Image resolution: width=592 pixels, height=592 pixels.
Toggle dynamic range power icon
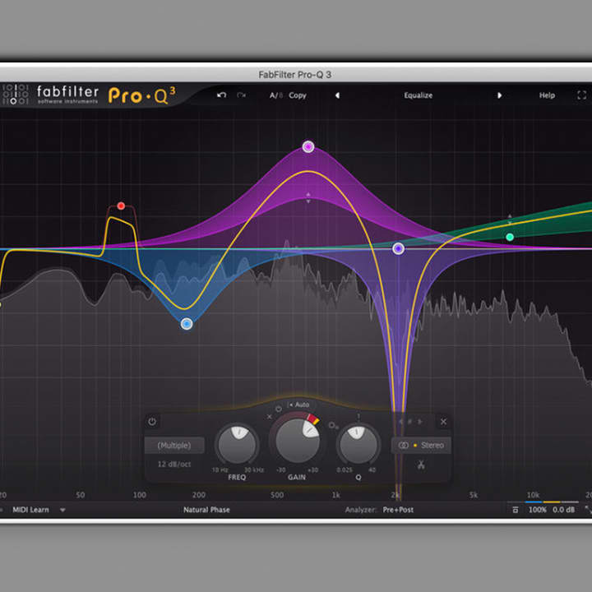(x=279, y=409)
